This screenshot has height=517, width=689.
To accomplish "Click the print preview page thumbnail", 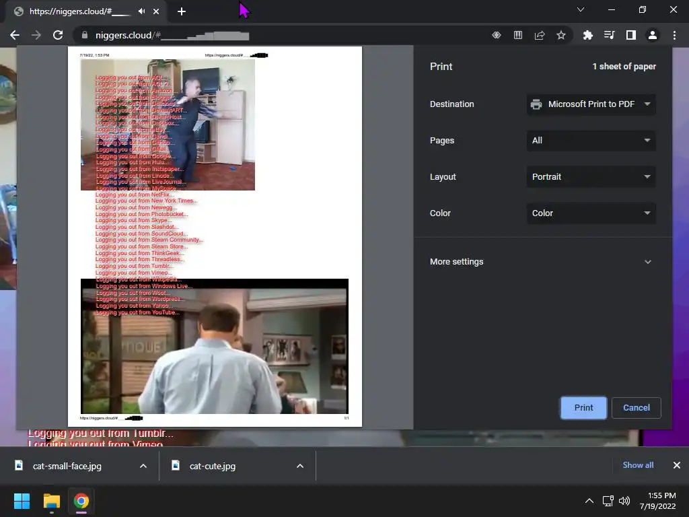I will (215, 236).
